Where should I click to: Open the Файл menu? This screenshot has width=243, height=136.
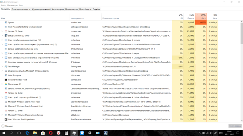click(3, 5)
